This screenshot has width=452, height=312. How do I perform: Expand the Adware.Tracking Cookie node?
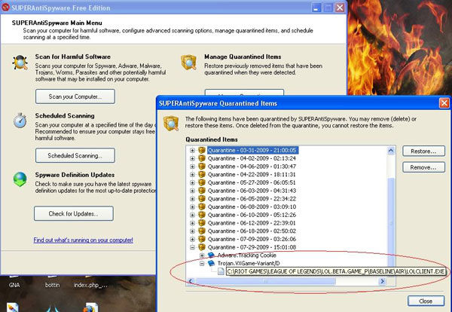[202, 255]
